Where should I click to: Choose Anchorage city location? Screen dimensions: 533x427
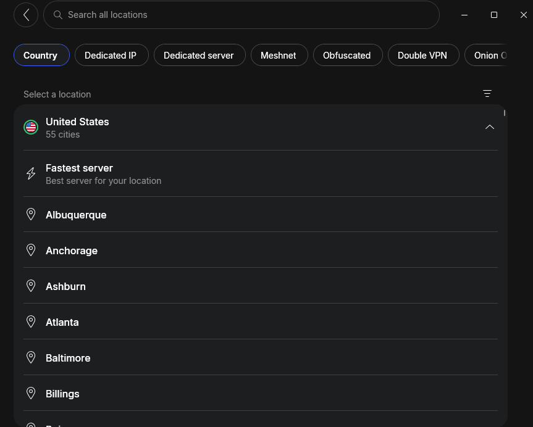(261, 251)
